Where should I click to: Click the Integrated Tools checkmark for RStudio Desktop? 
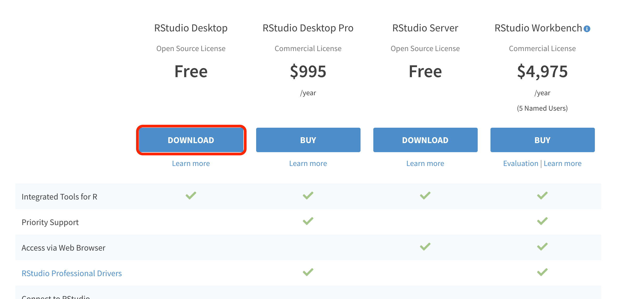191,196
